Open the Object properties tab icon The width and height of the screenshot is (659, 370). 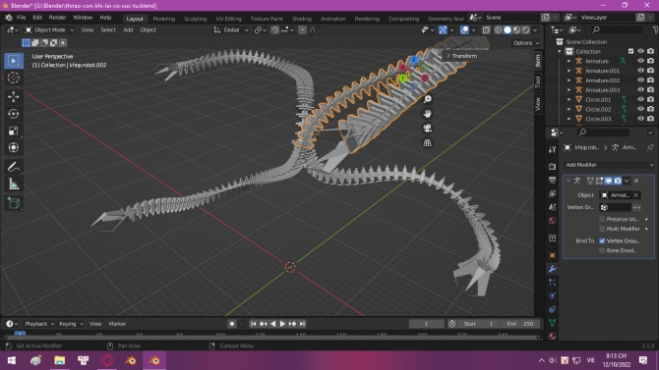coord(552,255)
